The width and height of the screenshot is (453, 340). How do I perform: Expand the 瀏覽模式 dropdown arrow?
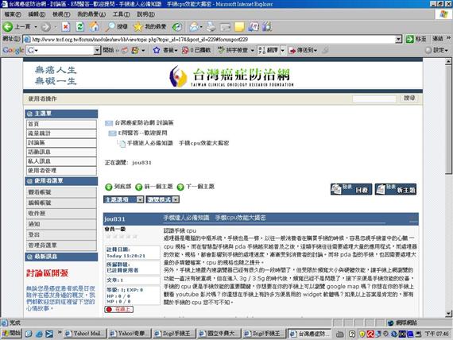pyautogui.click(x=176, y=199)
